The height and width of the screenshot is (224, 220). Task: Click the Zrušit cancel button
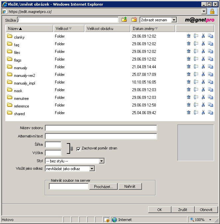point(182,210)
